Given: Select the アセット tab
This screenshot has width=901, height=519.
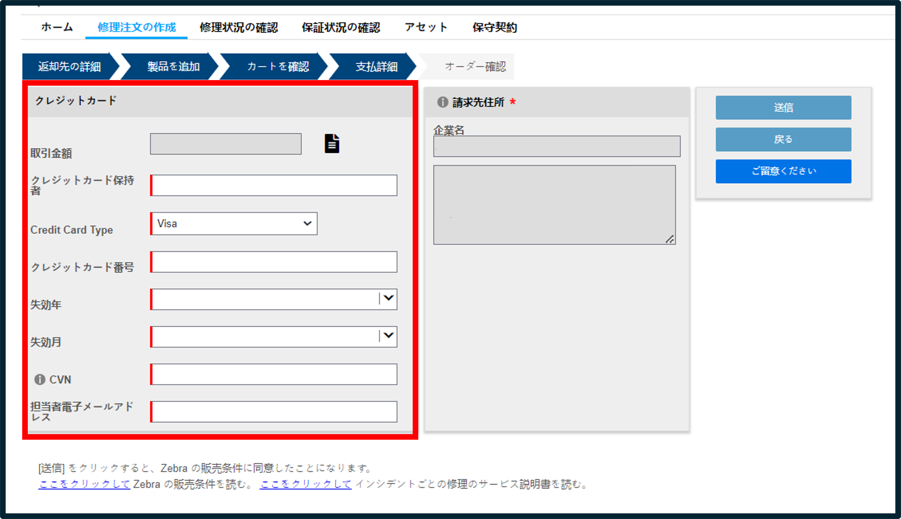Looking at the screenshot, I should click(426, 27).
